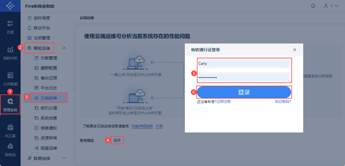Click the blue 登录 button

click(244, 92)
